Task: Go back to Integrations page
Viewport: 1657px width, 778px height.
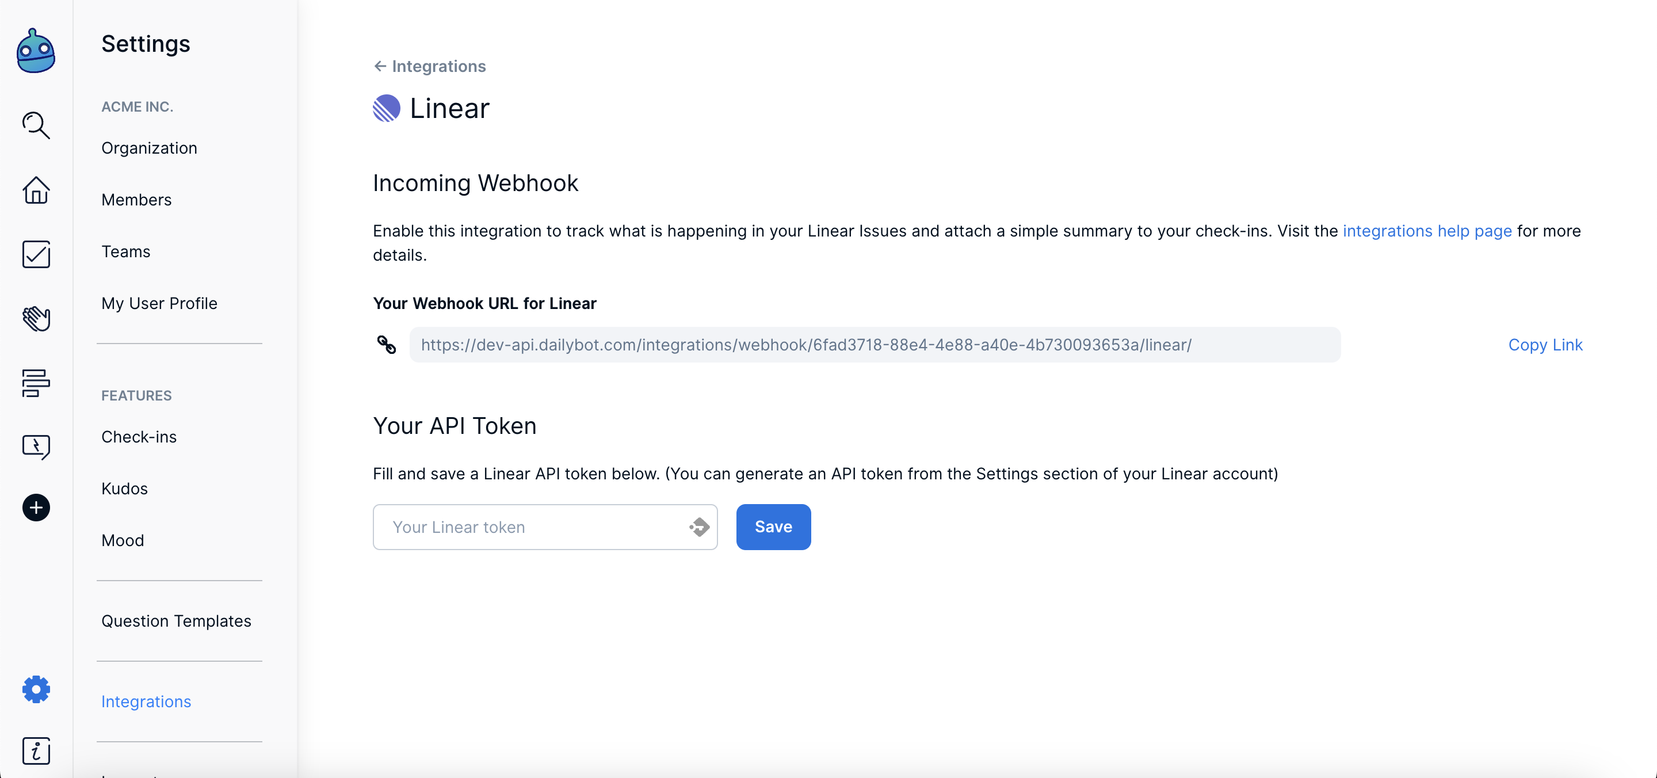Action: [x=430, y=66]
